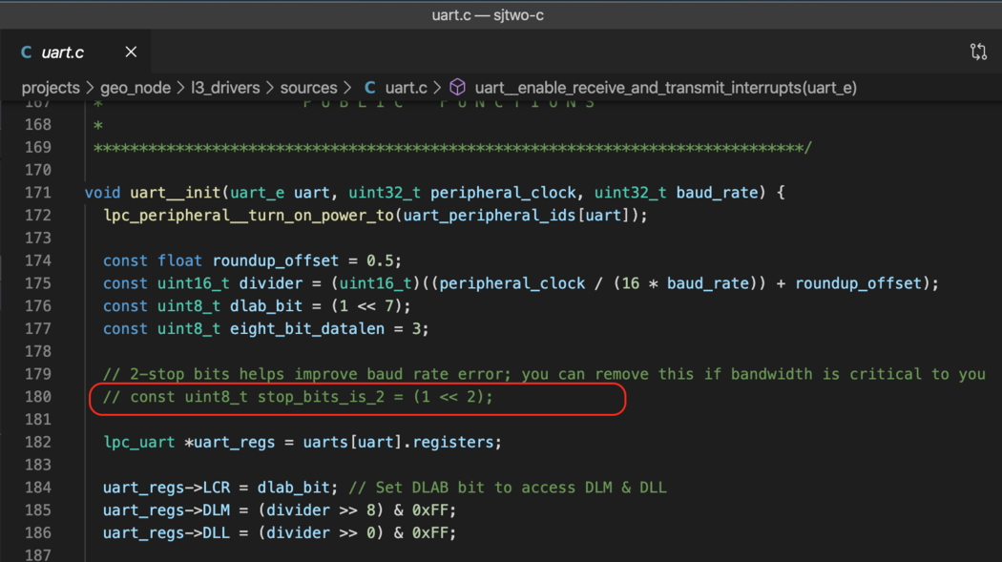This screenshot has height=562, width=1002.
Task: Click uart_regs->DLL assignment
Action: 280,532
